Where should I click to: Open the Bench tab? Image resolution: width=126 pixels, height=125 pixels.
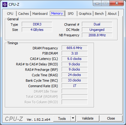point(99,14)
